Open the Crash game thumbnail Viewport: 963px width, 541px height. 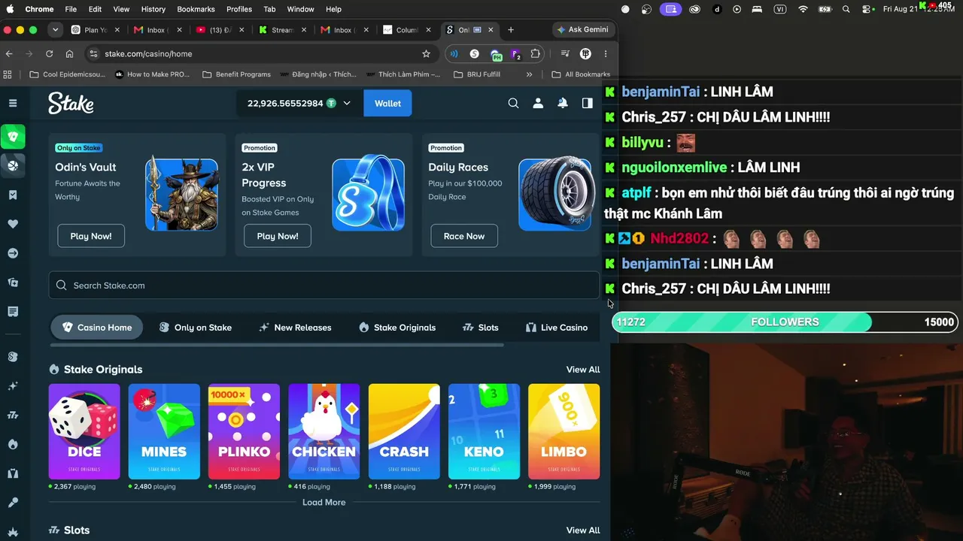point(404,431)
